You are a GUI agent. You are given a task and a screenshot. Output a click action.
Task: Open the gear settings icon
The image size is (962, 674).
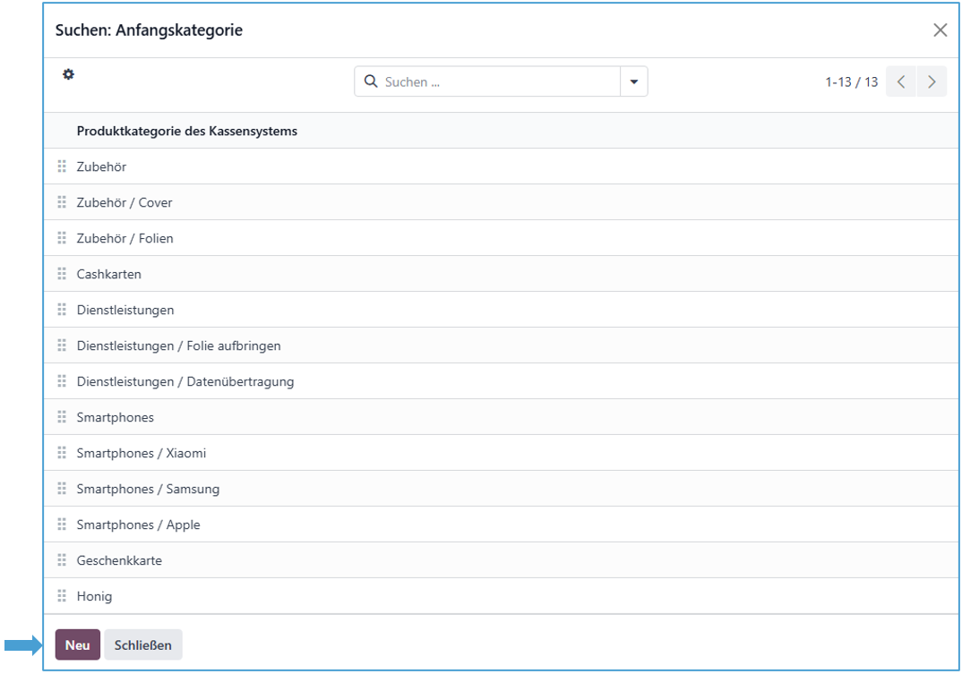[x=68, y=75]
